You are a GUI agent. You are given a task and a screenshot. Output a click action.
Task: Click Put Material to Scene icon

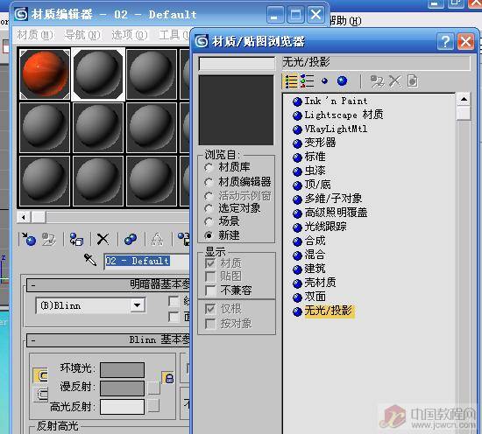49,239
